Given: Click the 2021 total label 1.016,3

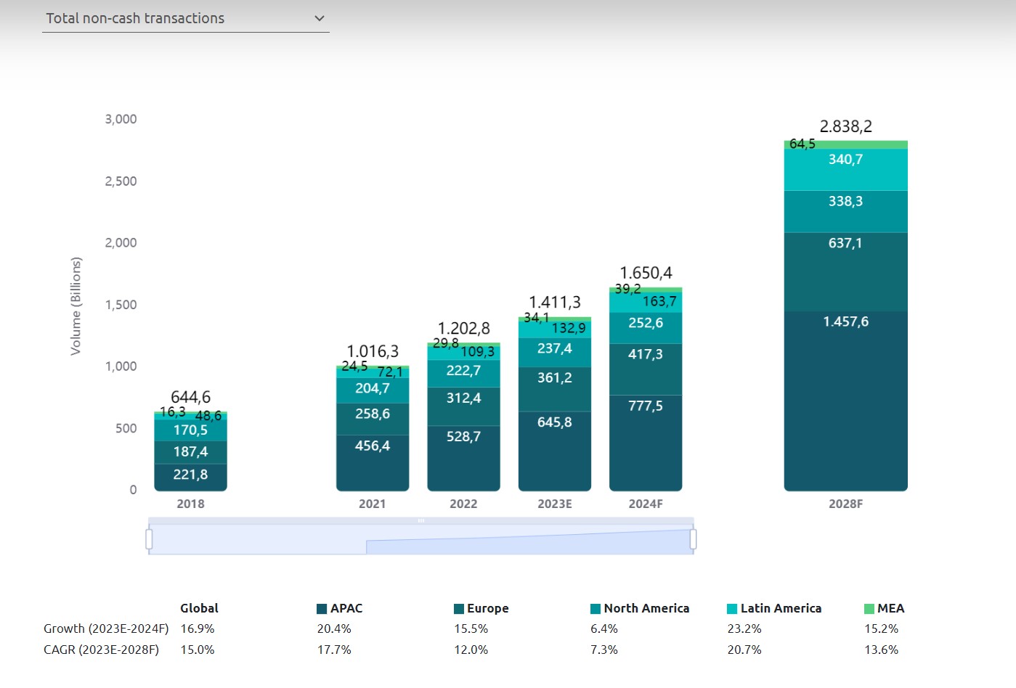Looking at the screenshot, I should (x=373, y=351).
